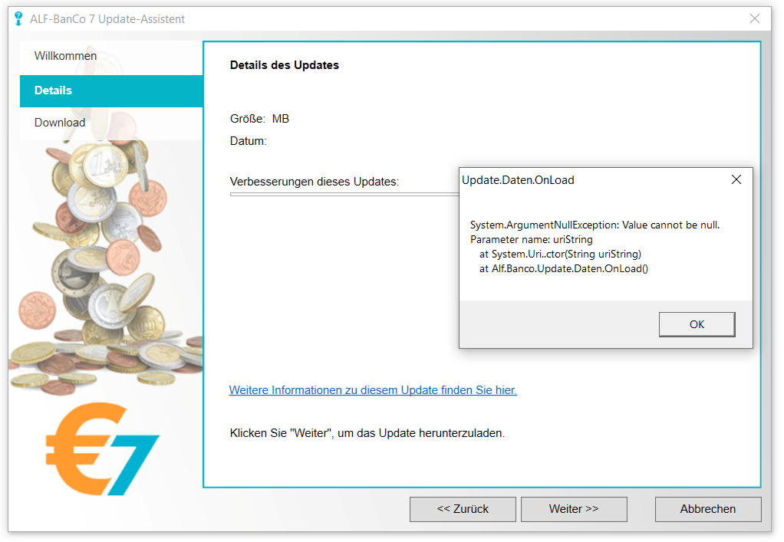Click the 'Verbesserungen dieses Updates:' label
The width and height of the screenshot is (784, 542).
pyautogui.click(x=315, y=182)
